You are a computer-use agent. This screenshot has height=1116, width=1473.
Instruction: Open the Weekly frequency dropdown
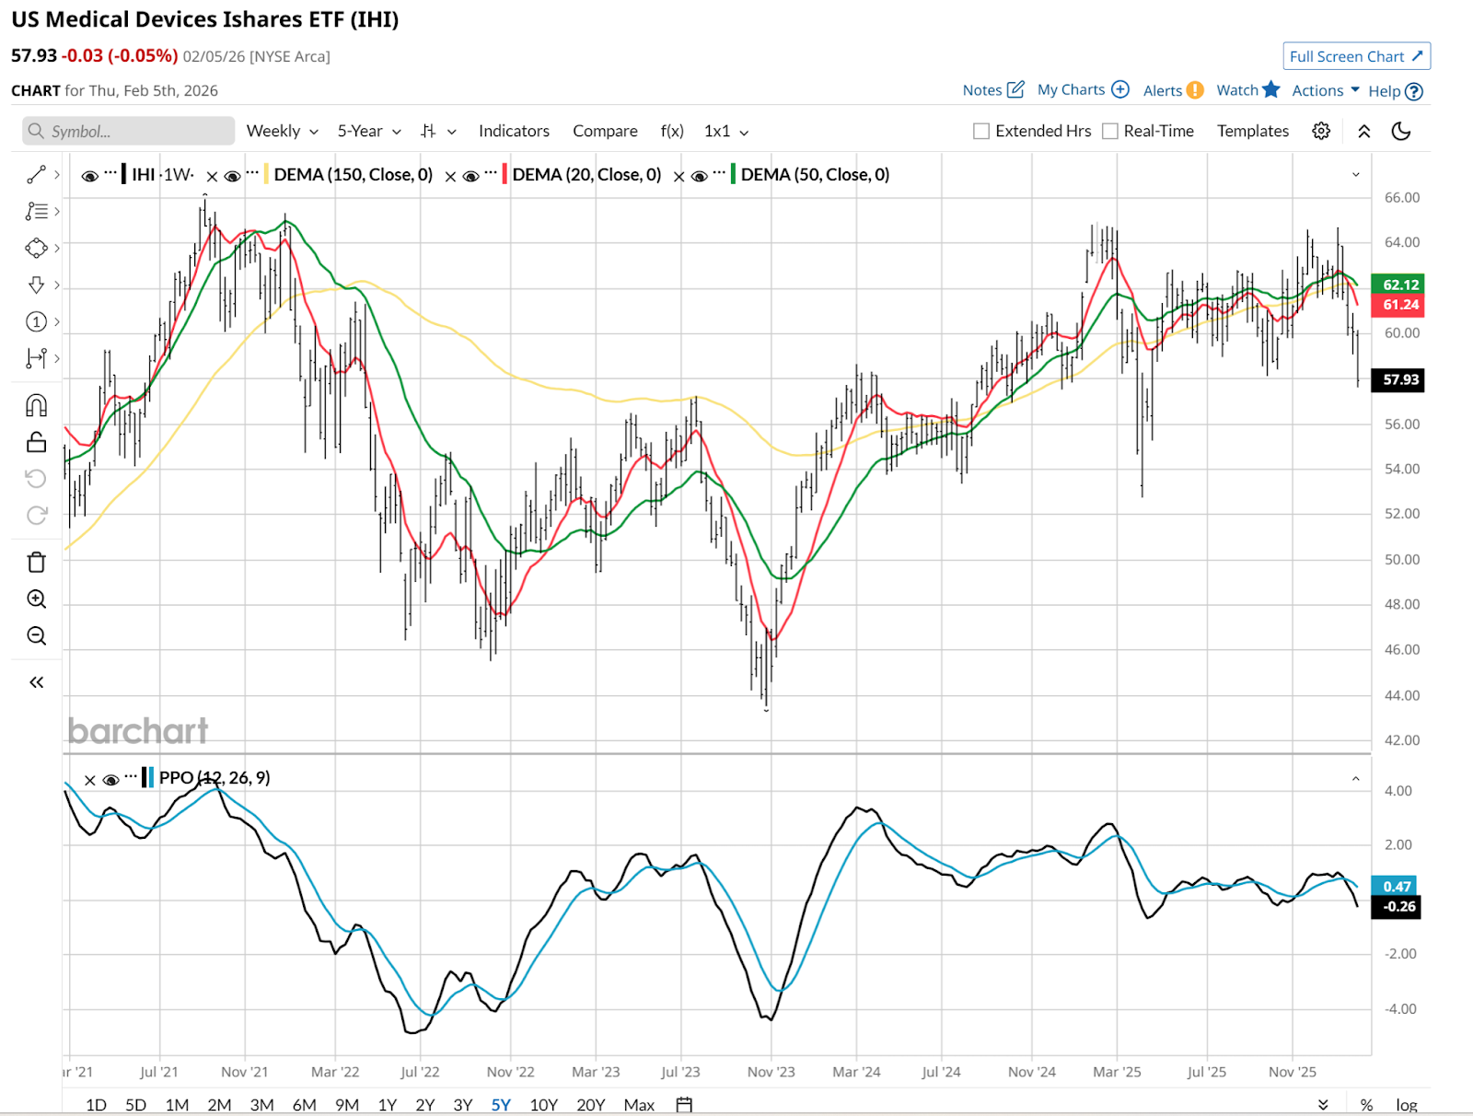(282, 131)
